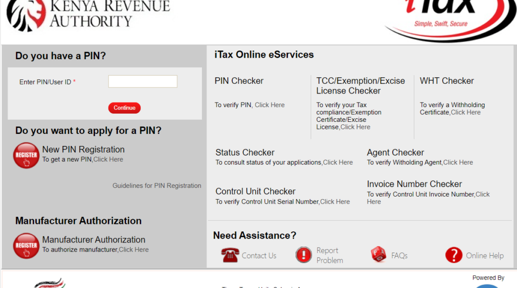The image size is (517, 288).
Task: Open the Contact Us text link
Action: [259, 256]
